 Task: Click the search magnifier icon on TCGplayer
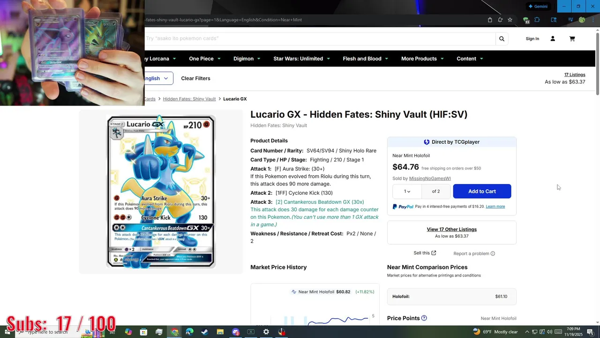502,39
